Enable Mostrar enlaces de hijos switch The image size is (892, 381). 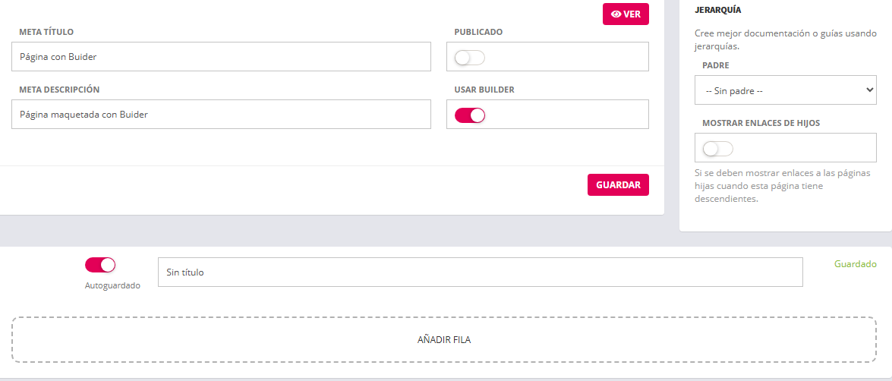point(718,149)
